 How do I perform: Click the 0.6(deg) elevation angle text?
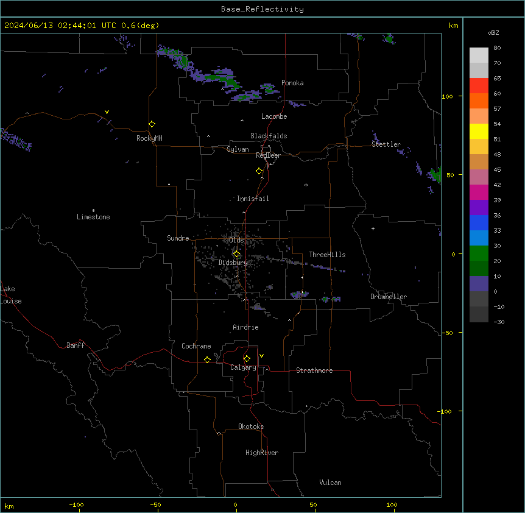pos(140,26)
